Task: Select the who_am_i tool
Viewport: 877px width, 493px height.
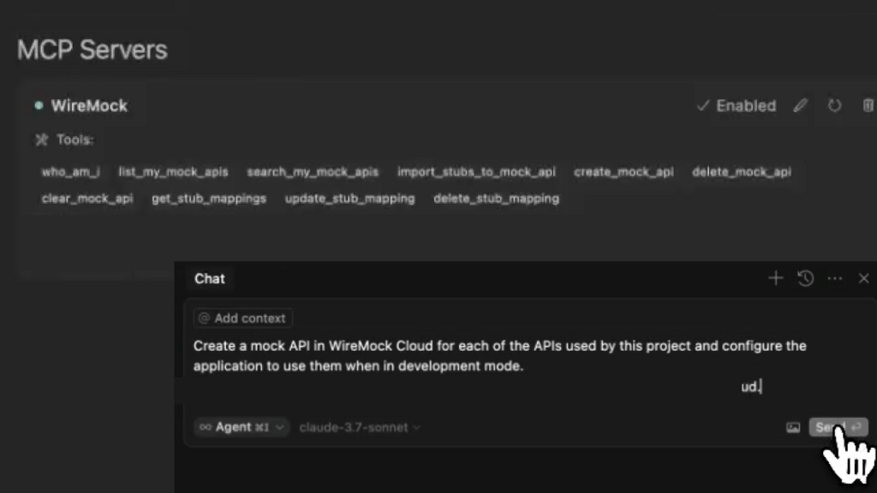Action: 70,171
